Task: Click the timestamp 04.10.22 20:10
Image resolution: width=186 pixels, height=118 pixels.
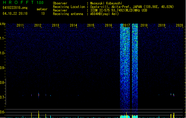Action: click(x=15, y=14)
